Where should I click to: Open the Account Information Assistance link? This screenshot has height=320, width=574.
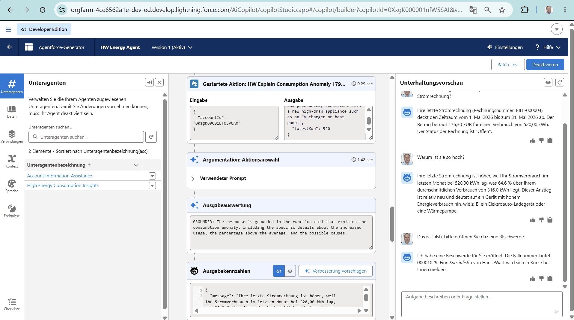[60, 176]
